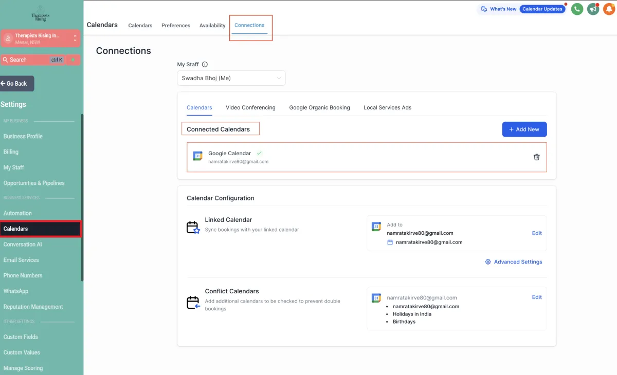Edit the Conflict Calendars setting

point(536,297)
